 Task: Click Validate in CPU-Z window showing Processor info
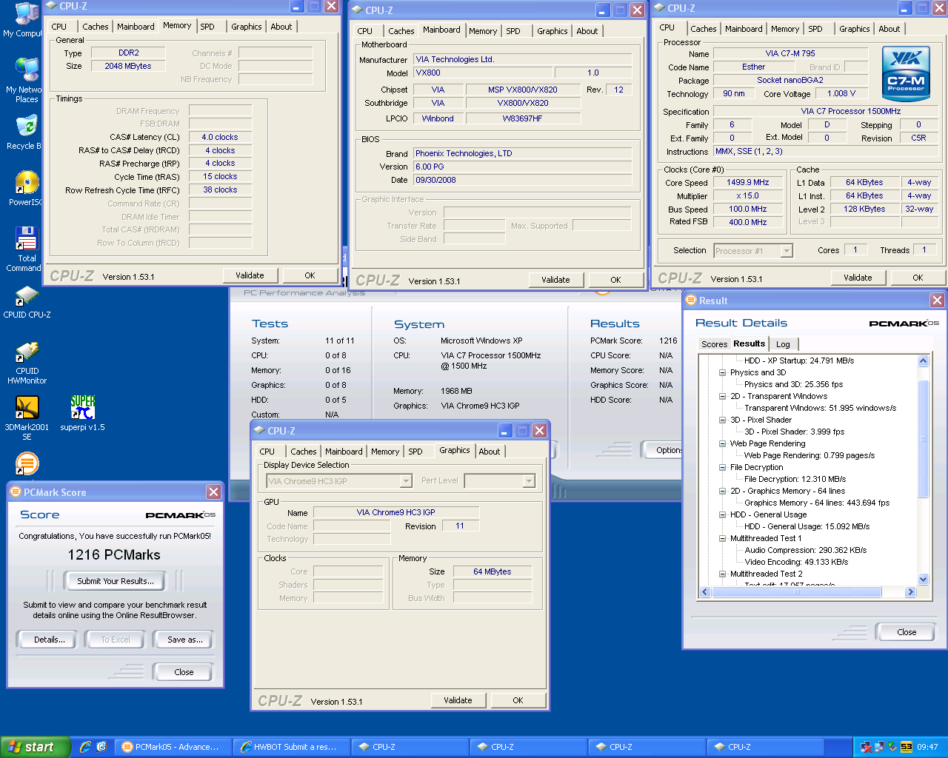tap(858, 278)
